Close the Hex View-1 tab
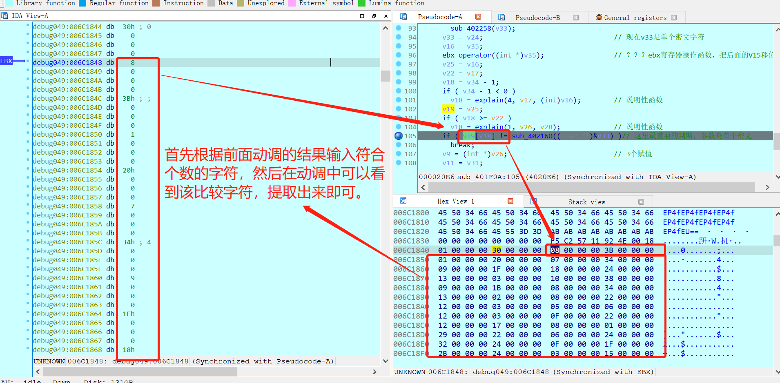The width and height of the screenshot is (780, 383). (x=510, y=201)
